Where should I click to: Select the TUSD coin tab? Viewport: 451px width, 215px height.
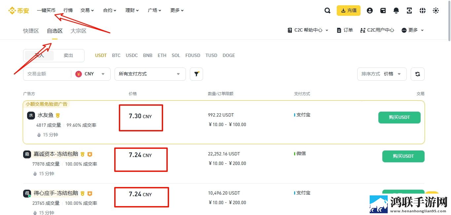coord(211,56)
